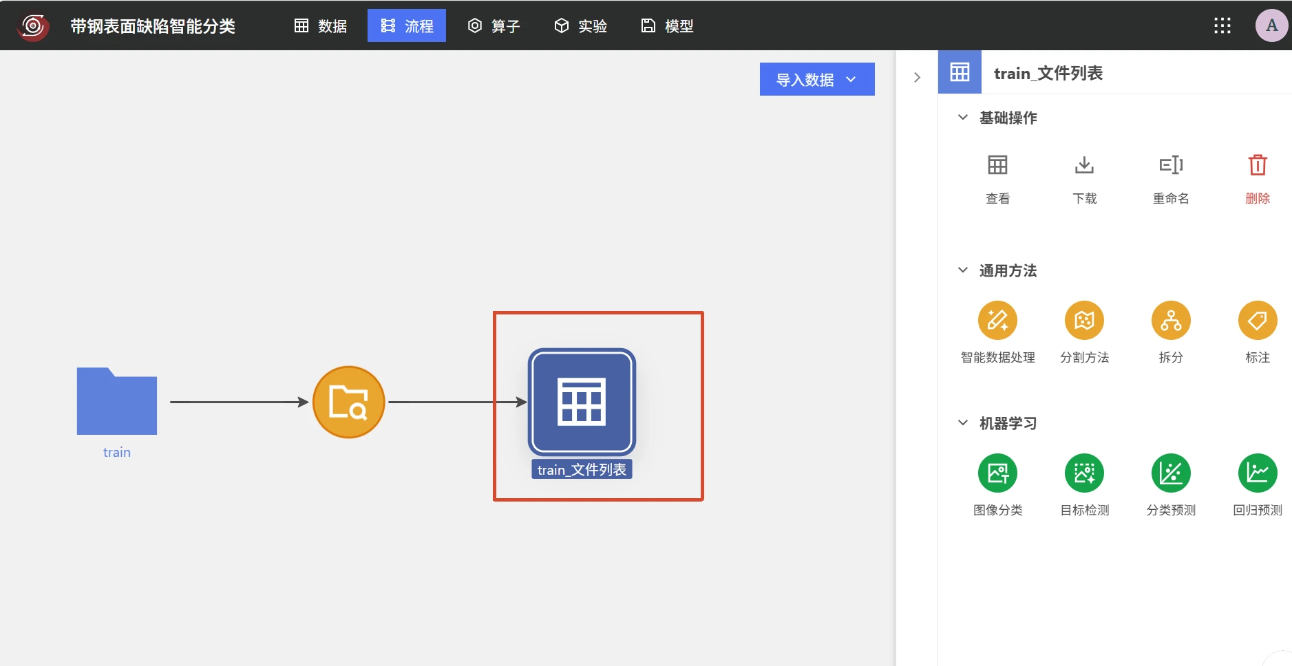Click the train_文件列表 node label
The width and height of the screenshot is (1292, 666).
tap(582, 469)
